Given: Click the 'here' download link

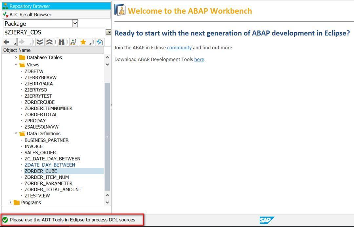Looking at the screenshot, I should [x=199, y=59].
